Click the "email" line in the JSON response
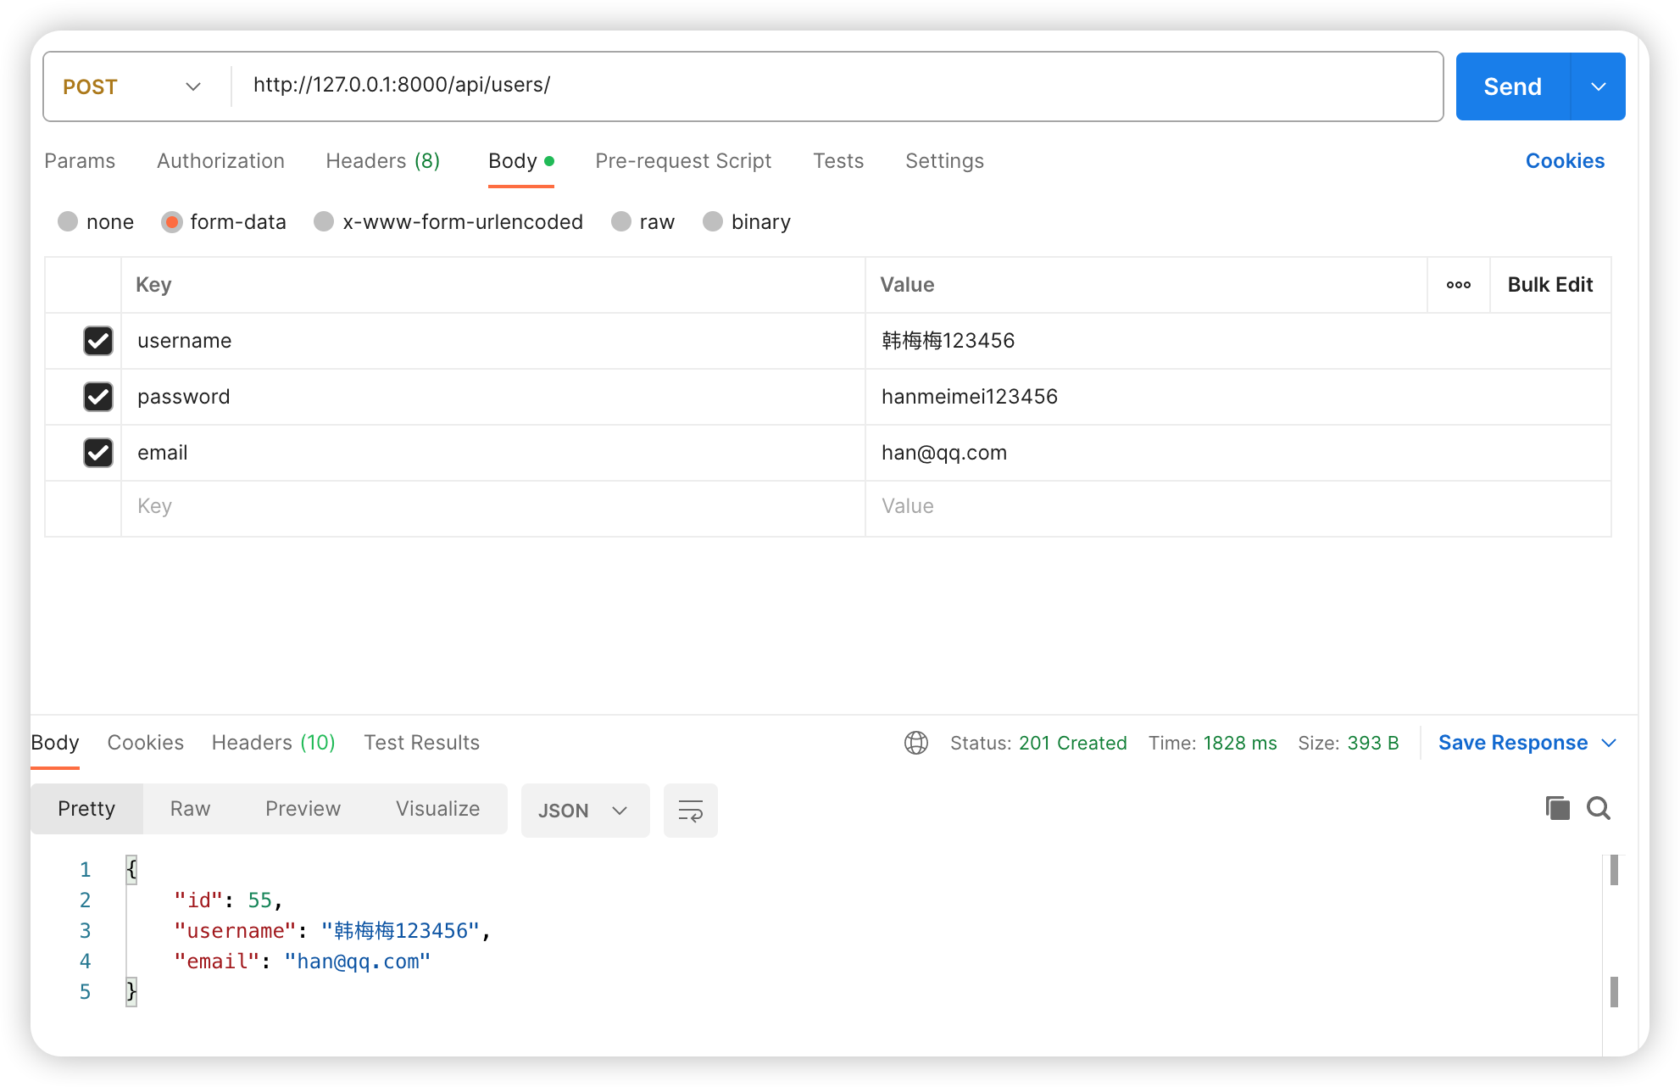Viewport: 1680px width, 1087px height. pos(302,961)
